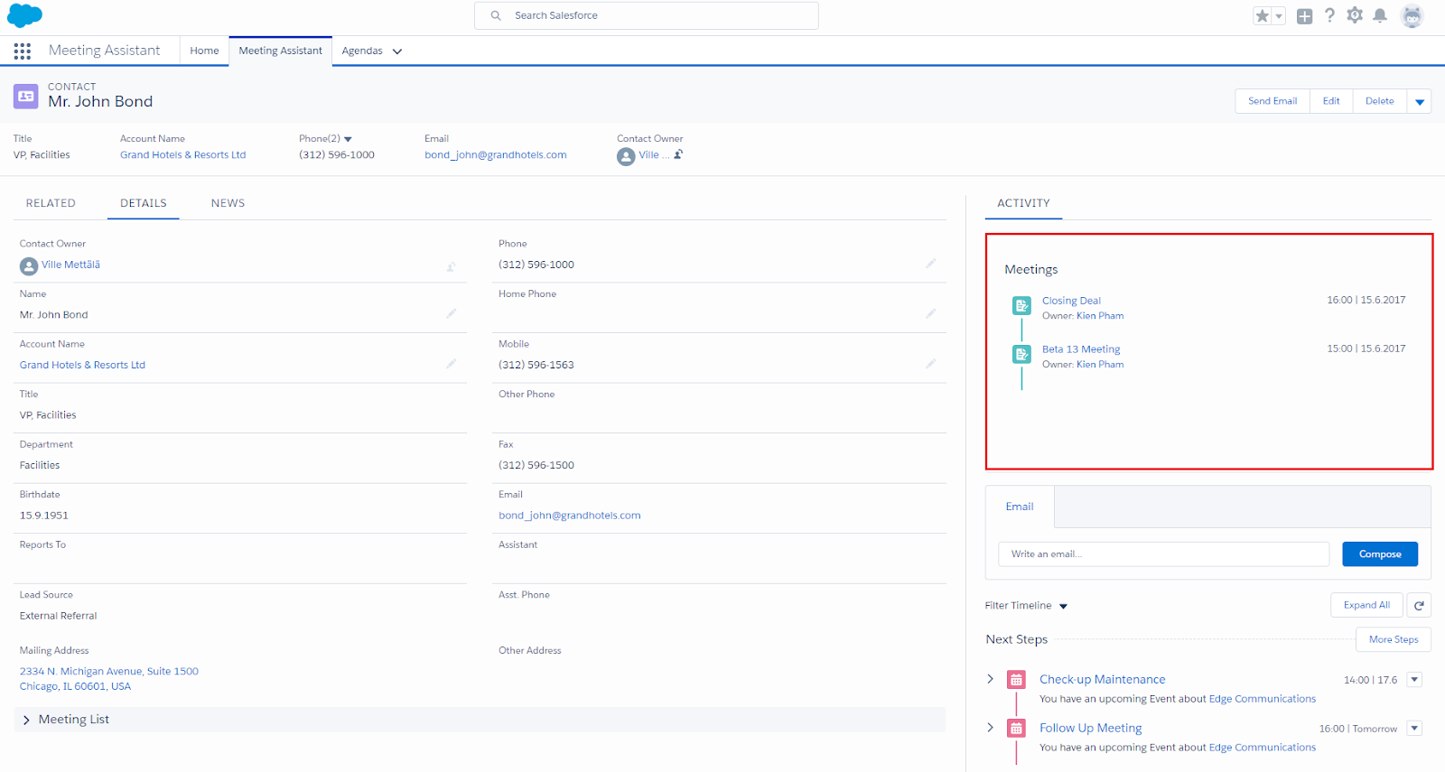The image size is (1445, 772).
Task: Open Ville Mettälä contact owner link
Action: pos(70,265)
